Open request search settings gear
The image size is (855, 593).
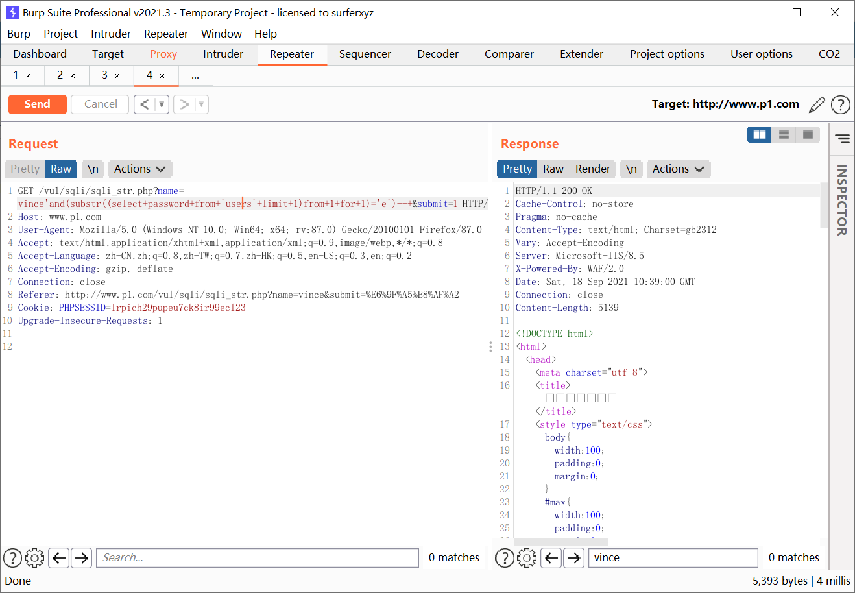(x=34, y=558)
